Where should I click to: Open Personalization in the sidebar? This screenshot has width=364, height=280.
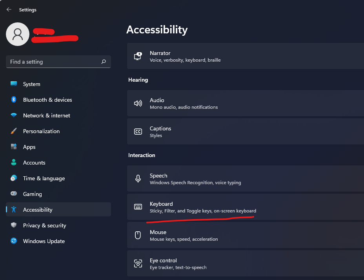pos(41,131)
